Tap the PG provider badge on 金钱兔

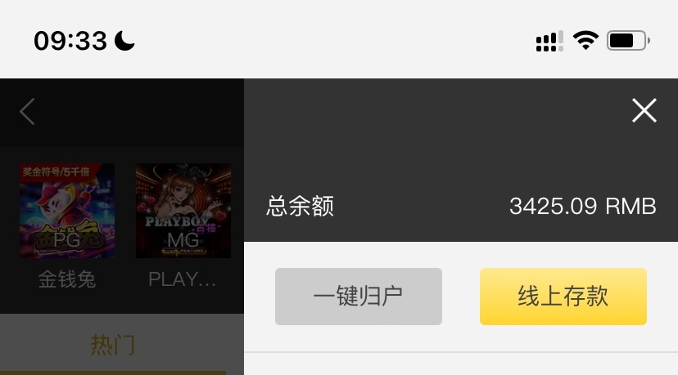click(x=67, y=239)
